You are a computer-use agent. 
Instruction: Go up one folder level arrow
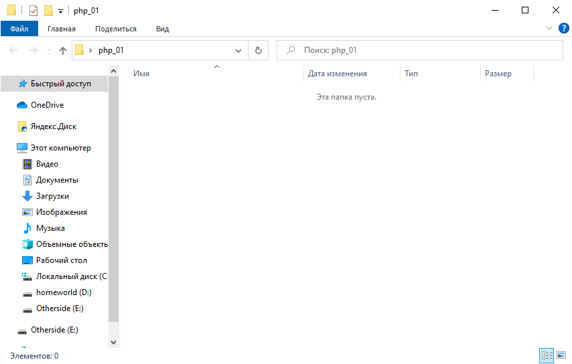[x=63, y=50]
